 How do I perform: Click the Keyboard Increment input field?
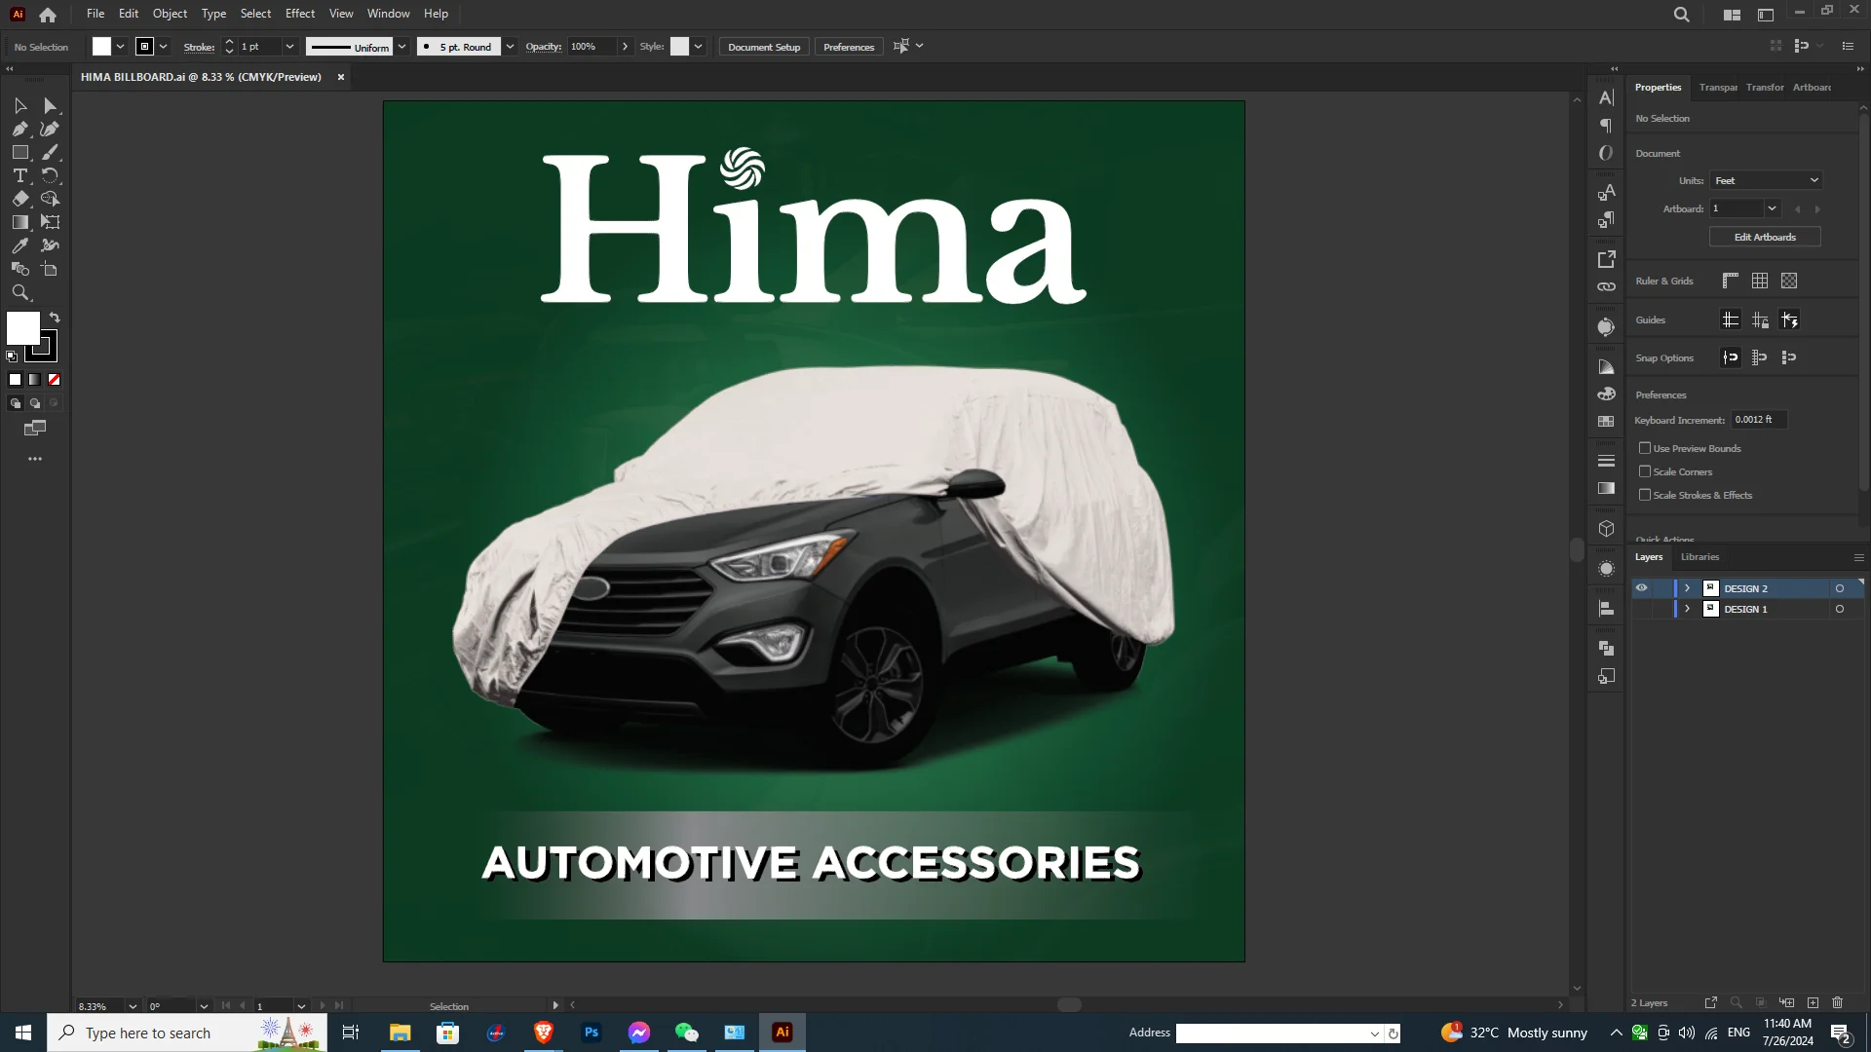(1759, 420)
